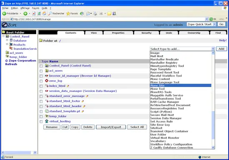Click the Back (Précédente) arrow icon
Screen dimensions: 229x160
click(4, 14)
